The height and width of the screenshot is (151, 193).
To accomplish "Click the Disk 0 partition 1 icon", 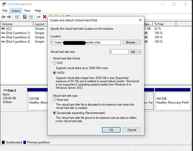I will [3, 33].
